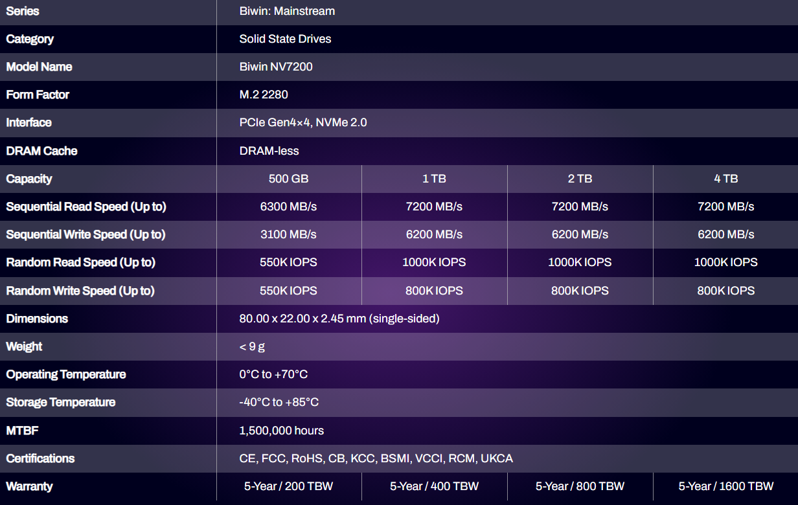Select the 'Weight' row label
Viewport: 798px width, 505px height.
tap(24, 346)
